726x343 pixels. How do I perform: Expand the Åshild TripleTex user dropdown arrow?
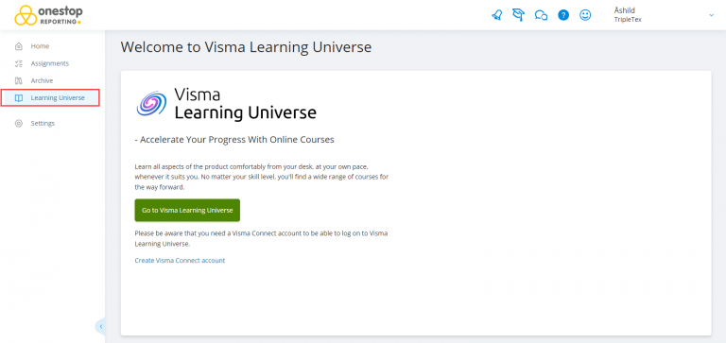pyautogui.click(x=712, y=15)
